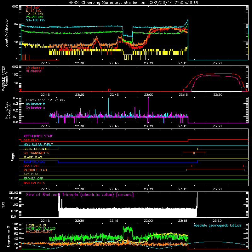Click the ATTENUATOR STATE flag label
This screenshot has height=252, width=252.
(x=38, y=136)
